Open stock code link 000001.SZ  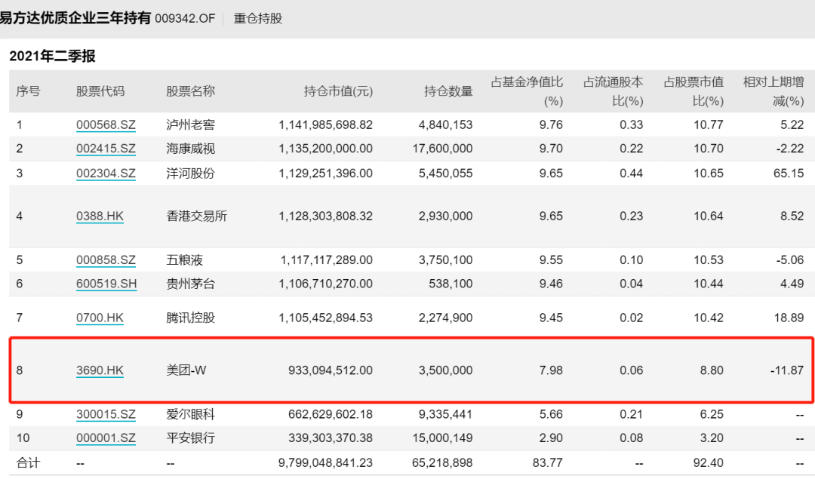(106, 438)
